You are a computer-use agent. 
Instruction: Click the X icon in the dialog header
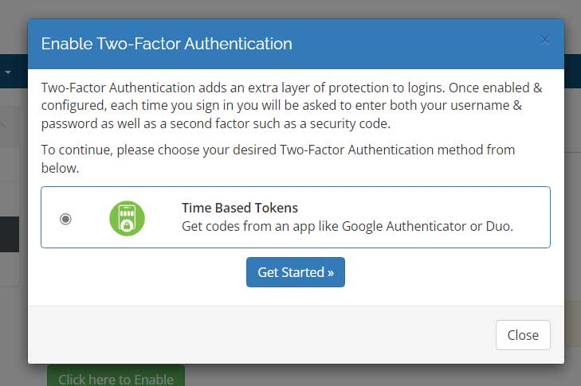tap(545, 40)
